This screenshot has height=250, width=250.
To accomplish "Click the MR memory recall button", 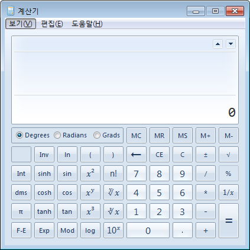I will 160,136.
